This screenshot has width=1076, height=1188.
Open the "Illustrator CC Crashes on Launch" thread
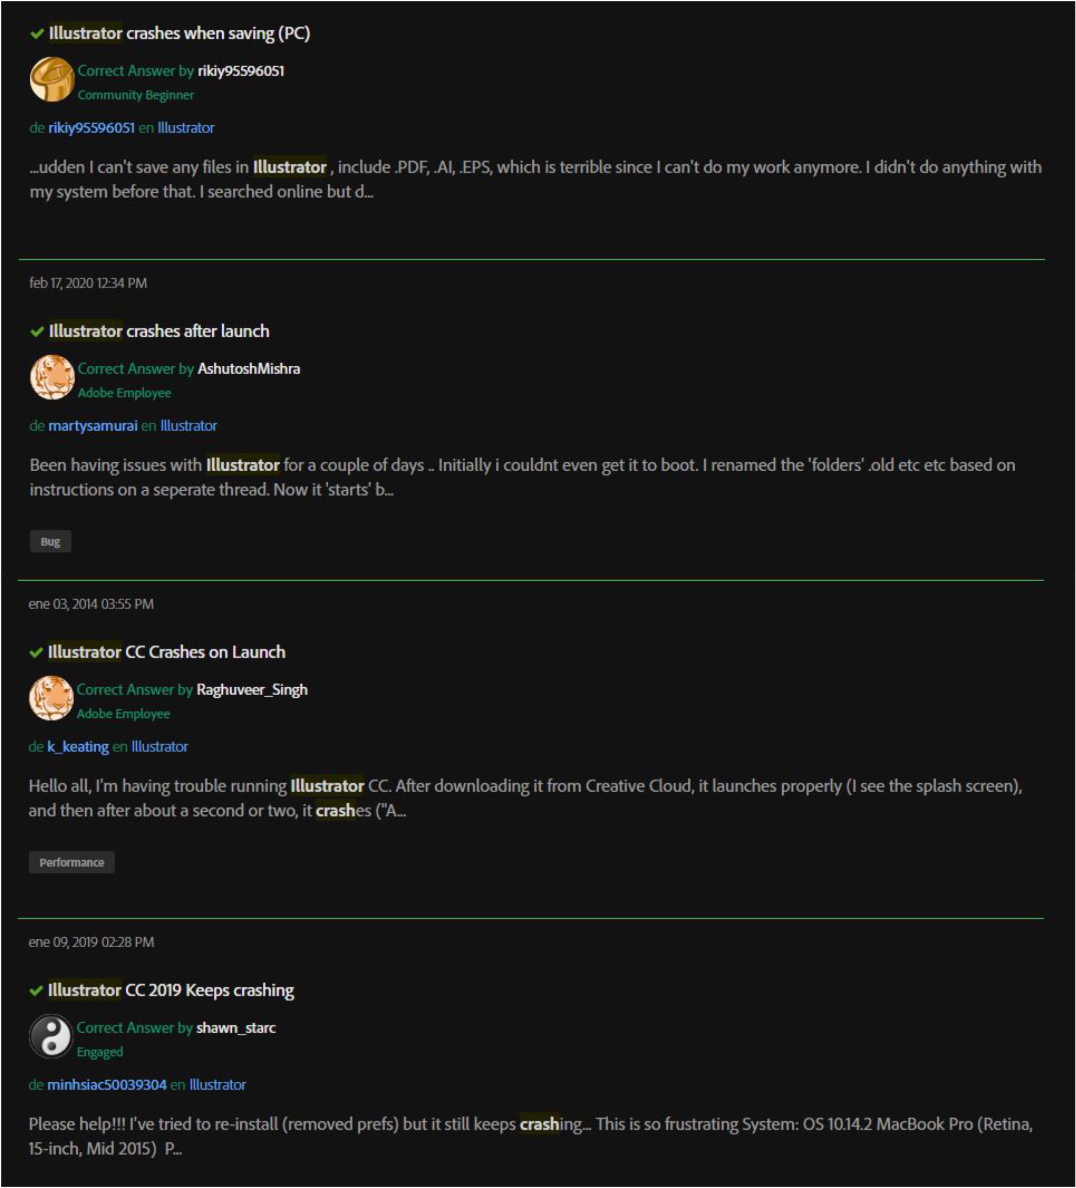[167, 652]
